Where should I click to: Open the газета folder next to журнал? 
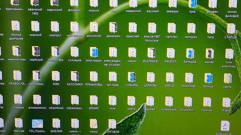pos(131,101)
